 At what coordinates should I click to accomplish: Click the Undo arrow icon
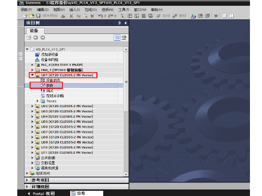[x=100, y=16]
